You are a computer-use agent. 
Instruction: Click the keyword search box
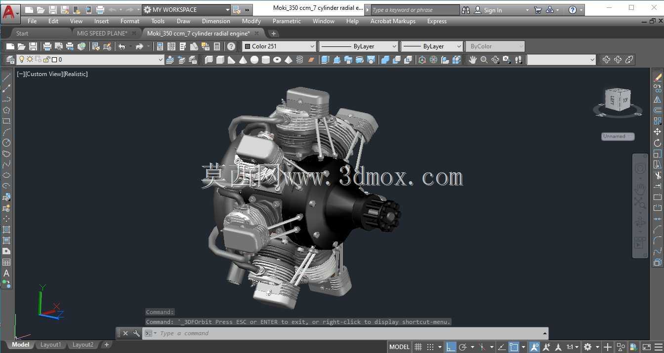click(x=415, y=10)
